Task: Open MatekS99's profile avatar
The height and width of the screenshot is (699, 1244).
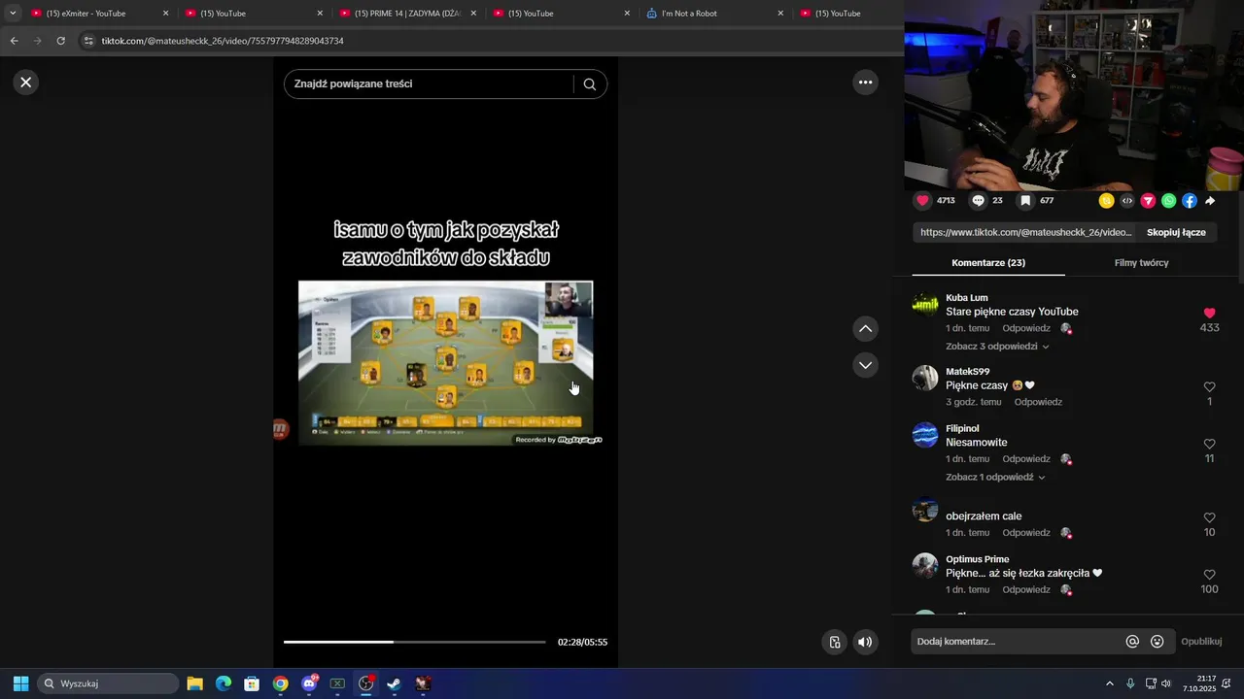Action: [925, 378]
